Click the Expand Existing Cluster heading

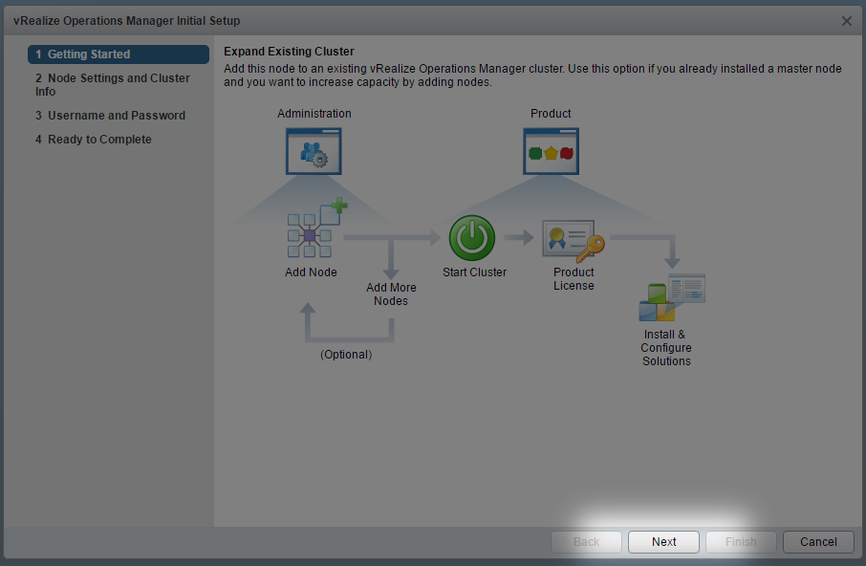(x=289, y=52)
